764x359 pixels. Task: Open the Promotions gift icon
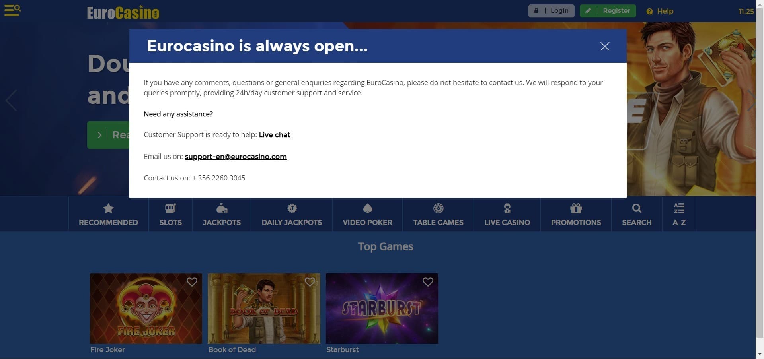[576, 208]
